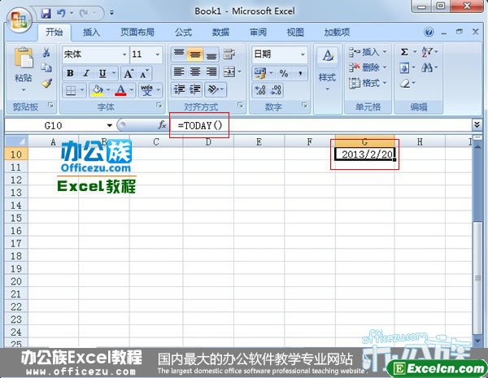Open Find and Select binoculars
This screenshot has height=378, width=488.
click(429, 67)
